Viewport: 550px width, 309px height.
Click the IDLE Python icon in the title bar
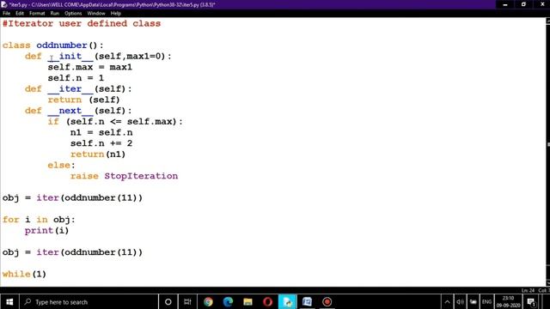coord(4,4)
